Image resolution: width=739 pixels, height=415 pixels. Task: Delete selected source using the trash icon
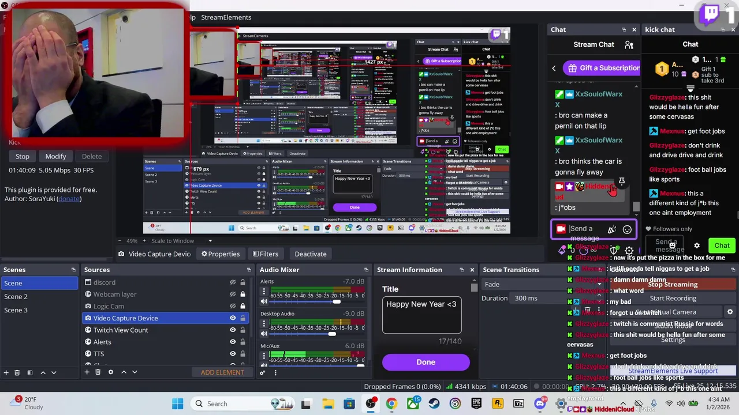[x=98, y=372]
